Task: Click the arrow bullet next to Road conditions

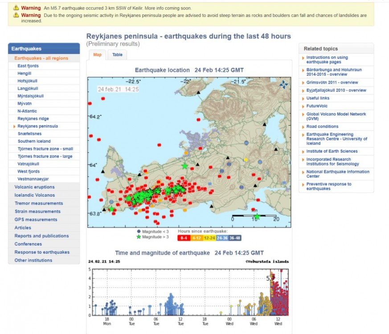Action: click(x=303, y=126)
